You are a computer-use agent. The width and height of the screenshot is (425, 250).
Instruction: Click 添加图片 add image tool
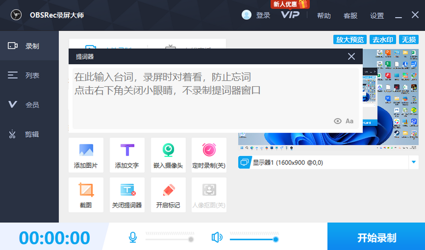click(x=86, y=155)
